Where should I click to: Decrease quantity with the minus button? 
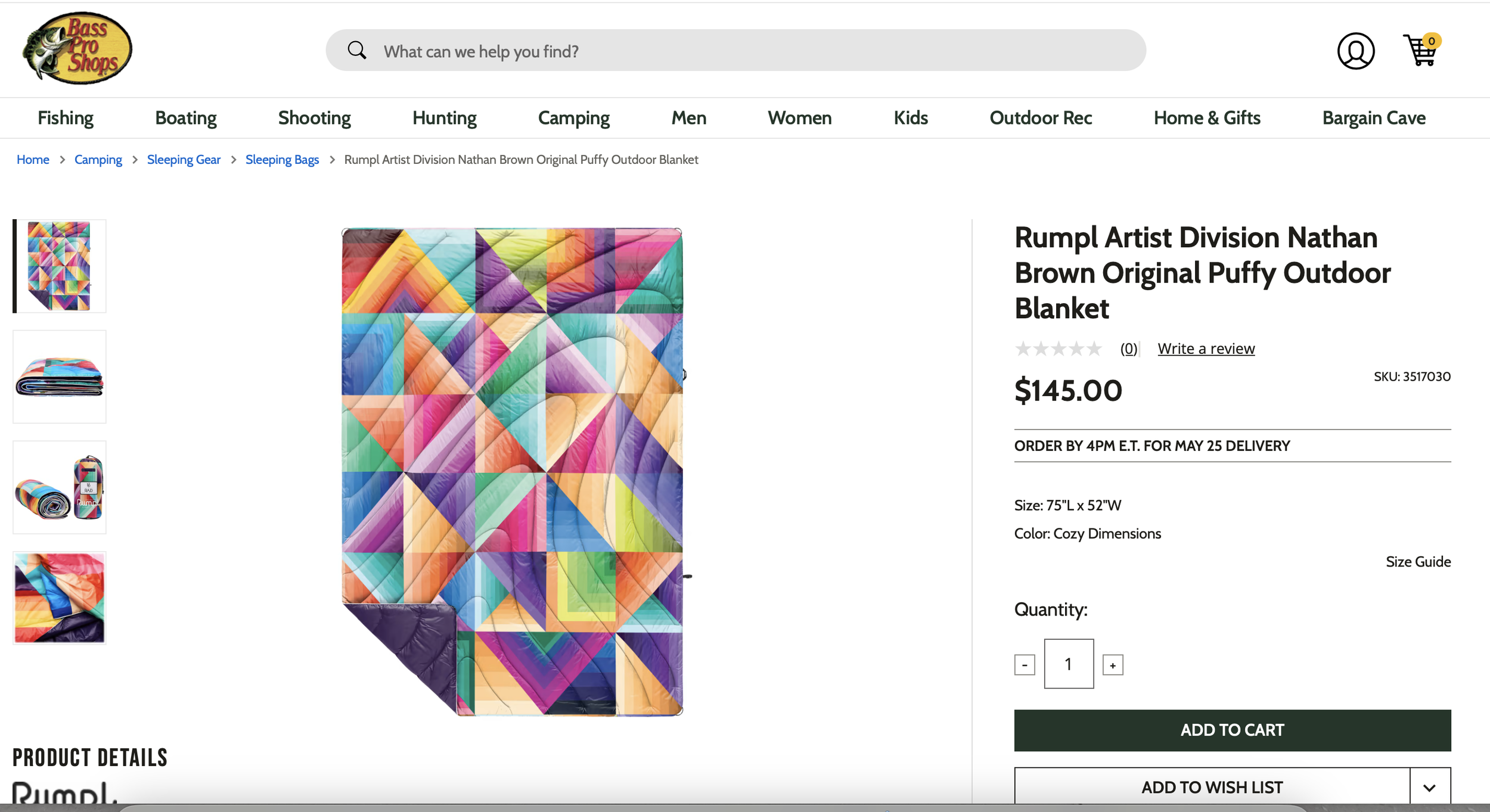[x=1025, y=665]
